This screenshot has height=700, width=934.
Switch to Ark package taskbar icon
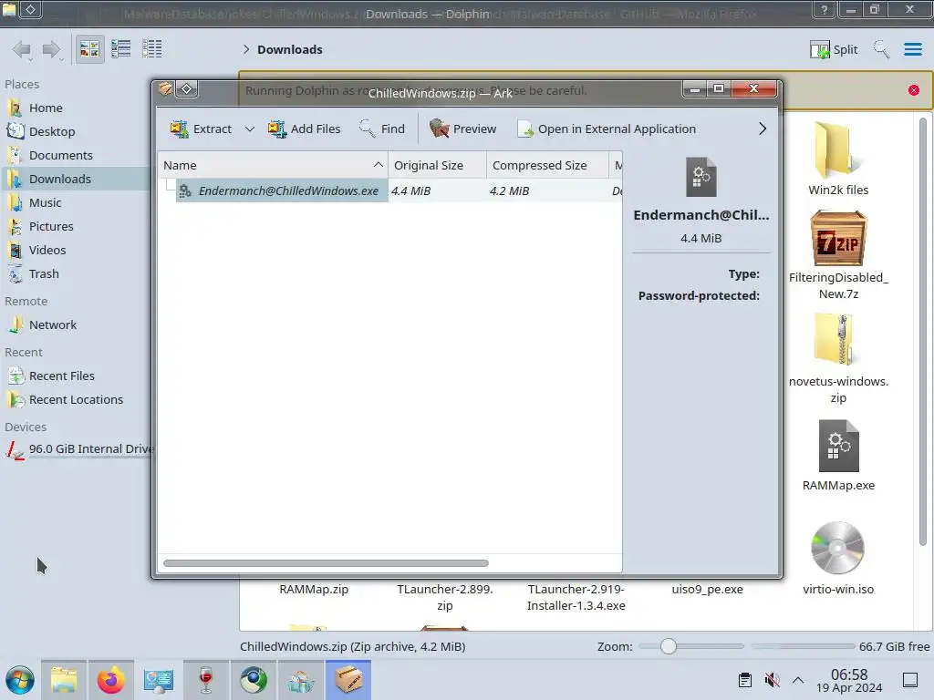pyautogui.click(x=348, y=680)
